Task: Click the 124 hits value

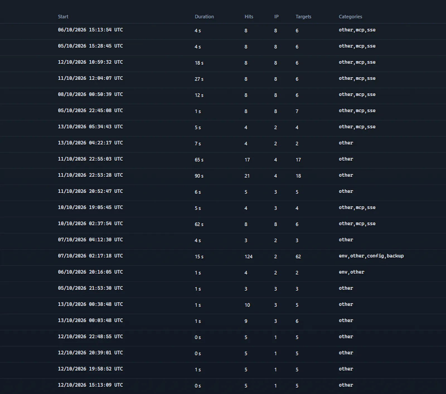Action: 248,257
